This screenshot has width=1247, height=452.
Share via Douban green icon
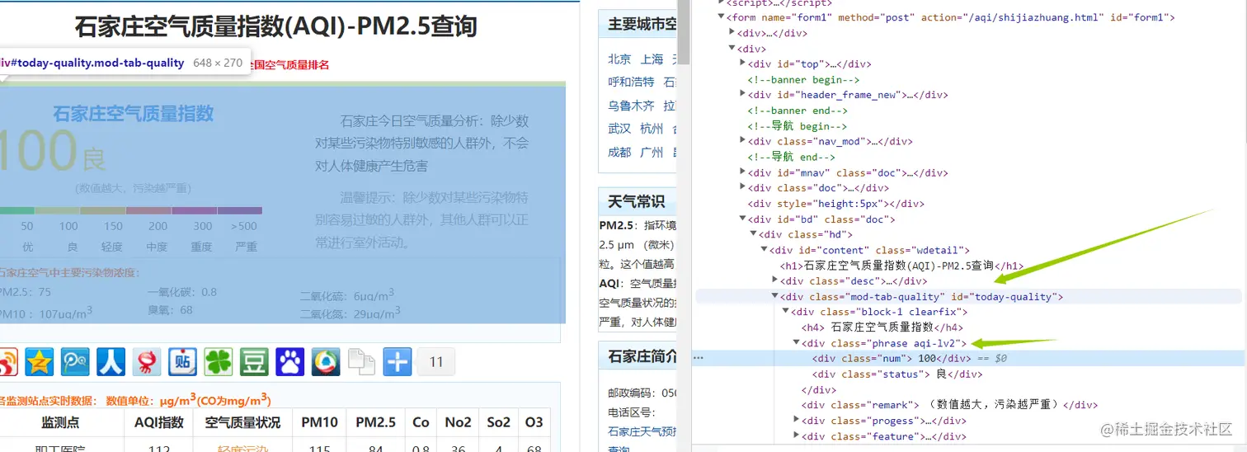coord(254,361)
